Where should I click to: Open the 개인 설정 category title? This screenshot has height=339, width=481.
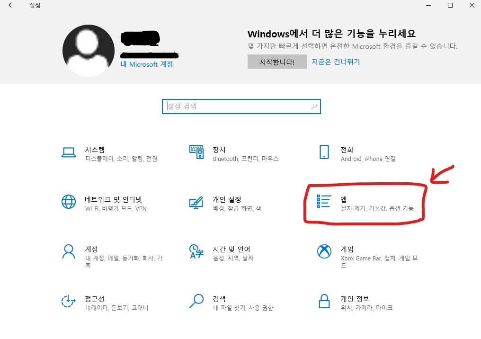point(227,199)
